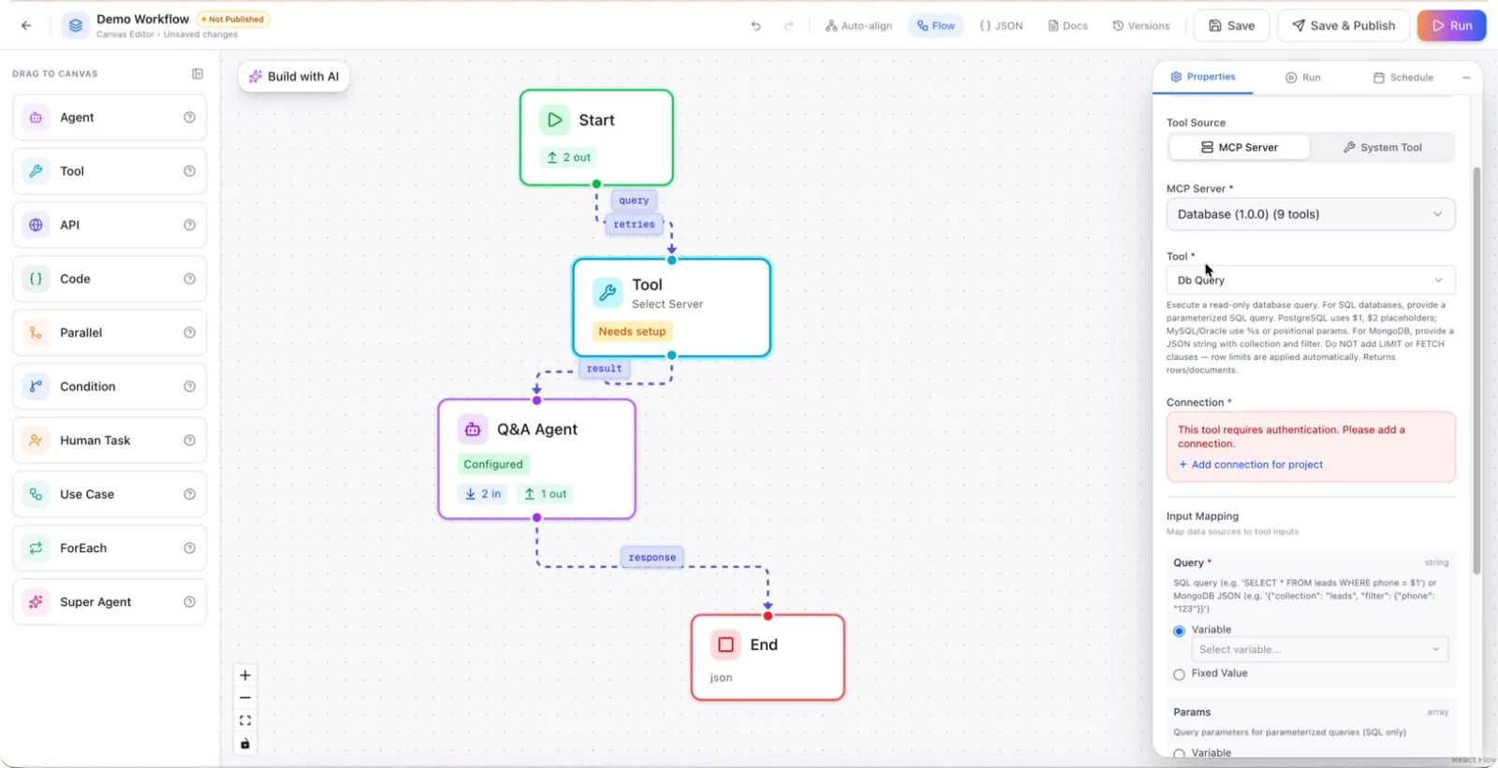
Task: Zoom in with the plus canvas control
Action: pos(245,675)
